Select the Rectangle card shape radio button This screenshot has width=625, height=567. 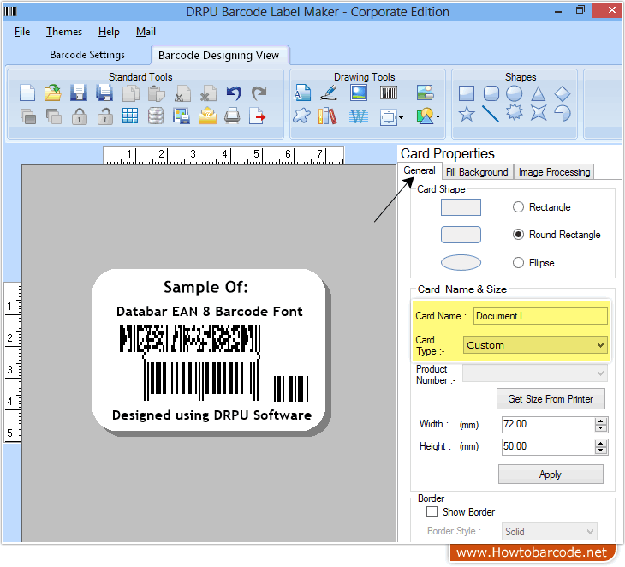[518, 207]
